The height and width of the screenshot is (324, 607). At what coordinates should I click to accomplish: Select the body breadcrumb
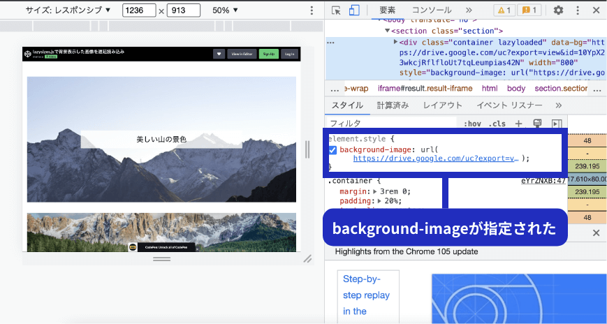coord(516,88)
